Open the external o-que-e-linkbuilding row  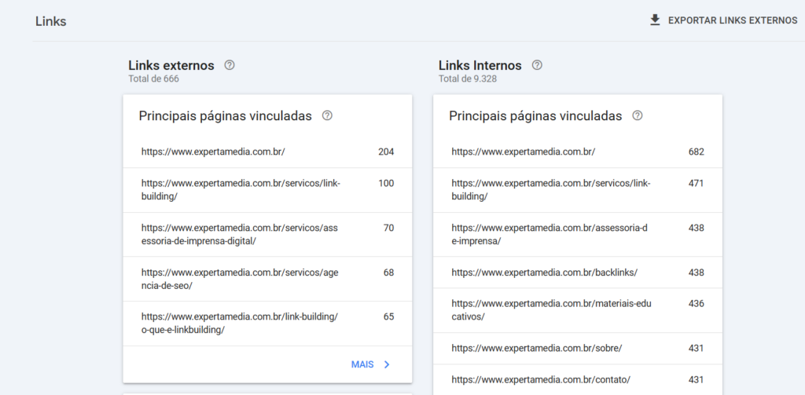[267, 323]
